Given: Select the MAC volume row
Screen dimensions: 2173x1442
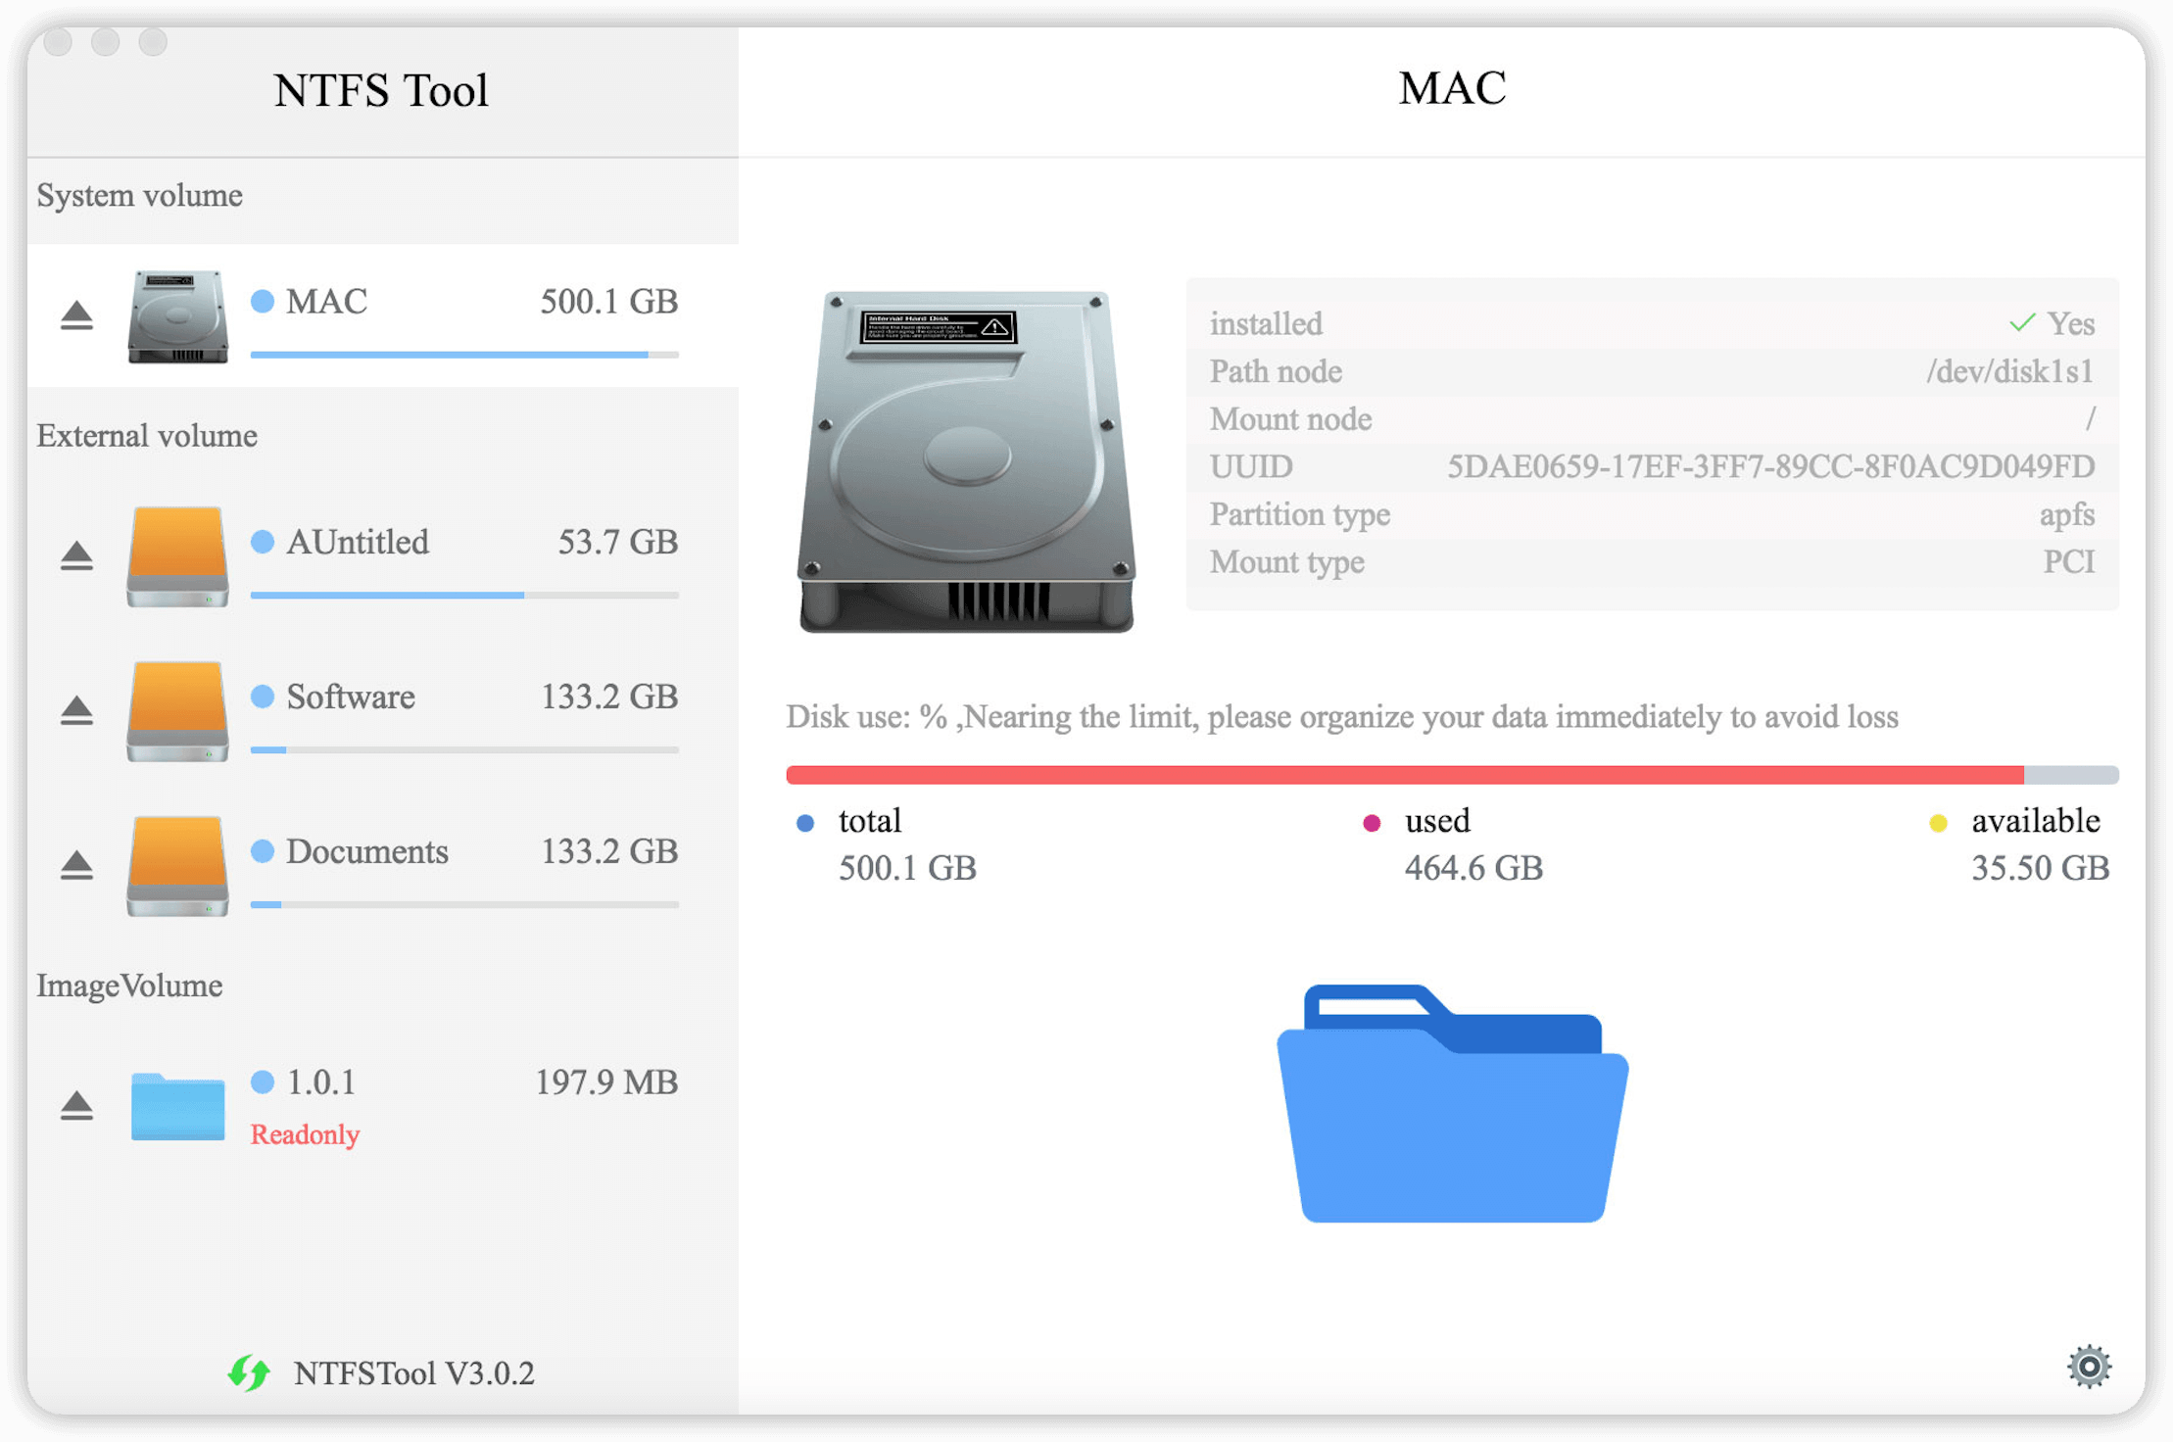Looking at the screenshot, I should point(383,315).
